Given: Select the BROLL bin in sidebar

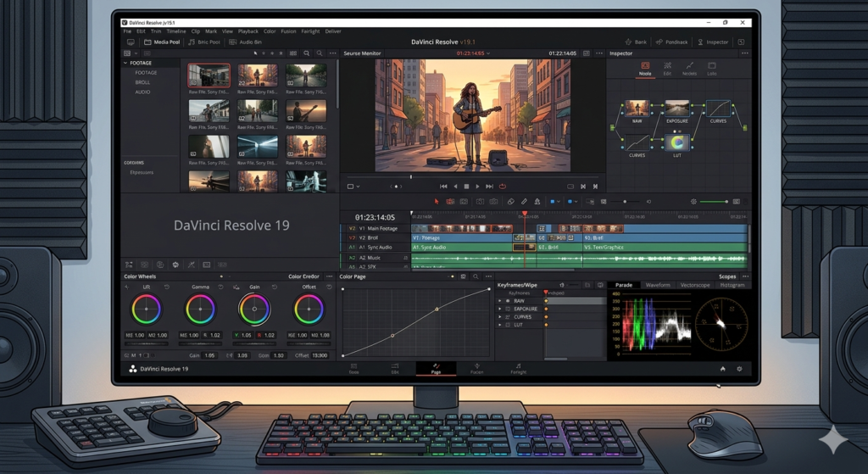Looking at the screenshot, I should (142, 82).
